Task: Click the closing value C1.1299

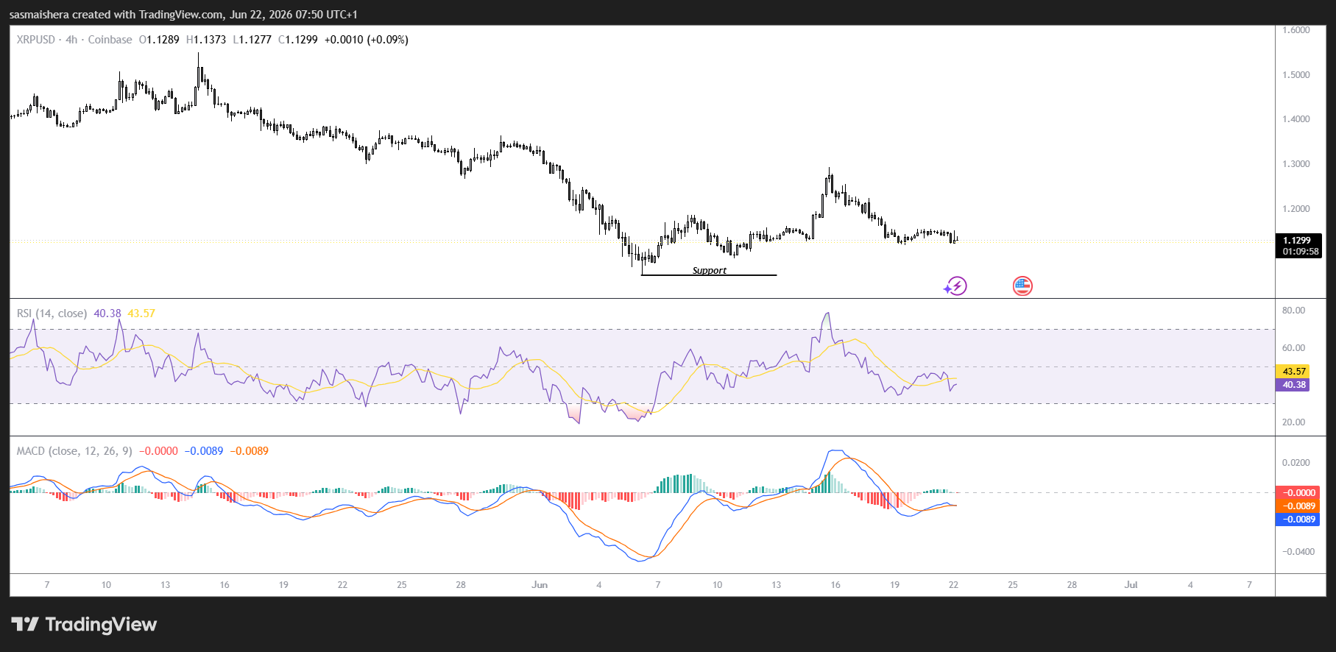Action: (x=298, y=40)
